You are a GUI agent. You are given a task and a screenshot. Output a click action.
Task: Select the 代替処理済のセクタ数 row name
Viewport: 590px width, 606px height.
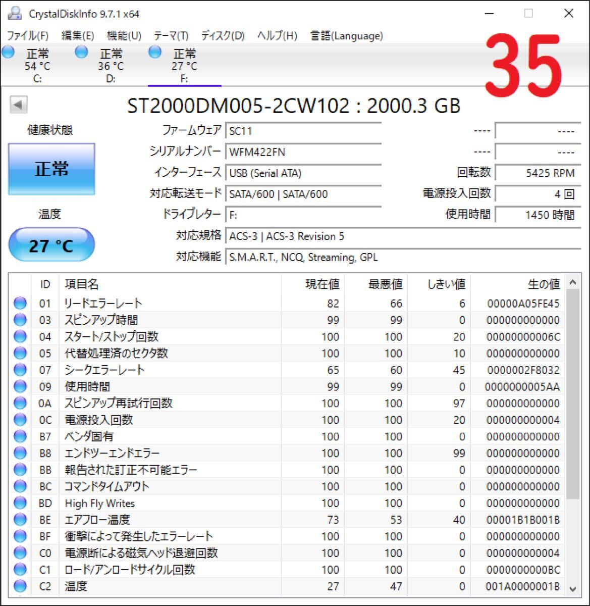point(116,353)
